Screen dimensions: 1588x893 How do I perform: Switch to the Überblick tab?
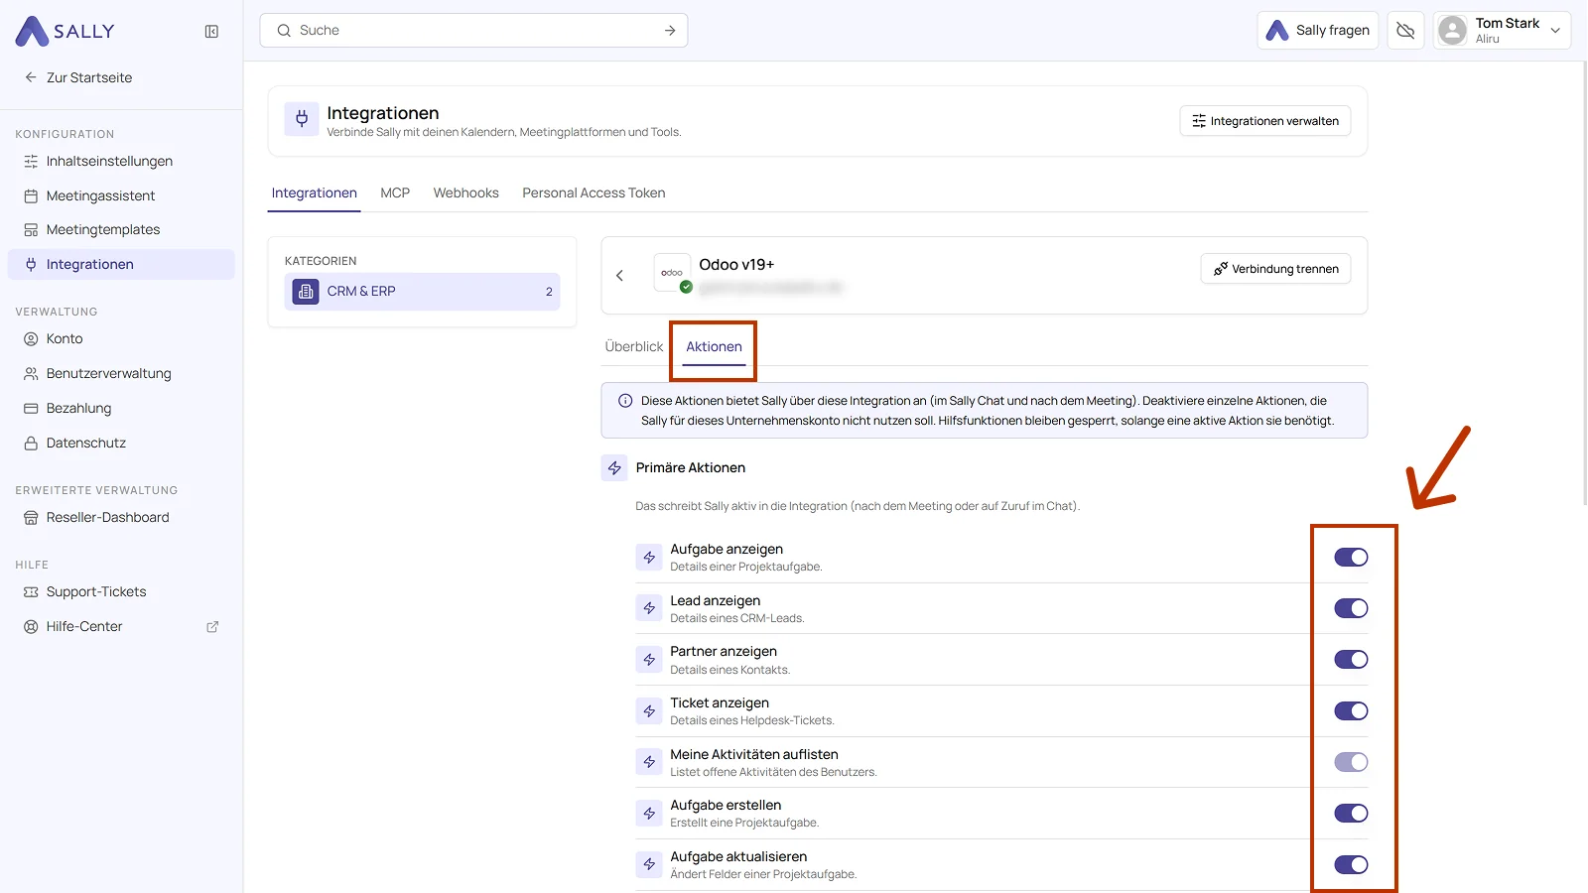[634, 347]
